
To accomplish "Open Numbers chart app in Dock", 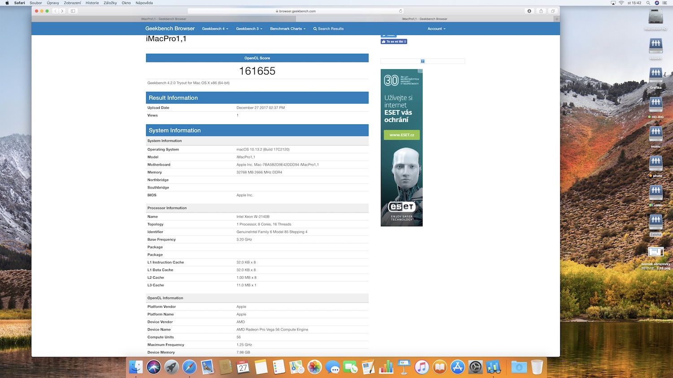I will 386,367.
